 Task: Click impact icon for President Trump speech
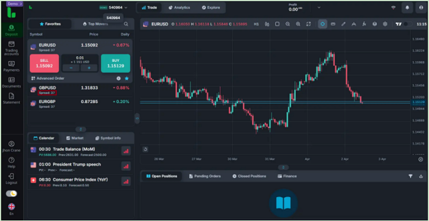[126, 166]
